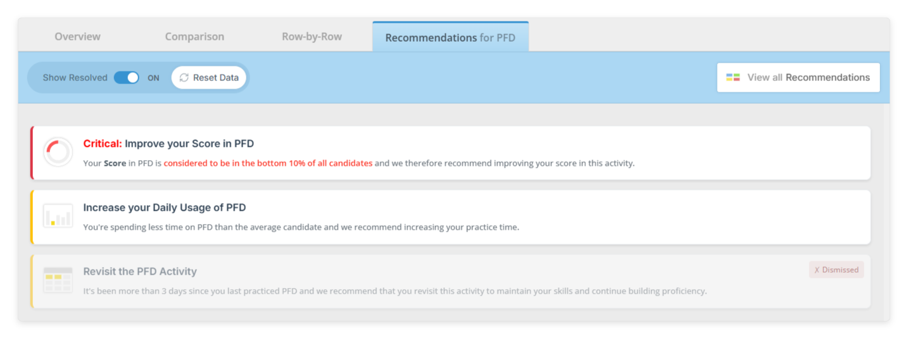The height and width of the screenshot is (343, 913).
Task: Select the Row-by-Row tab
Action: coord(312,37)
